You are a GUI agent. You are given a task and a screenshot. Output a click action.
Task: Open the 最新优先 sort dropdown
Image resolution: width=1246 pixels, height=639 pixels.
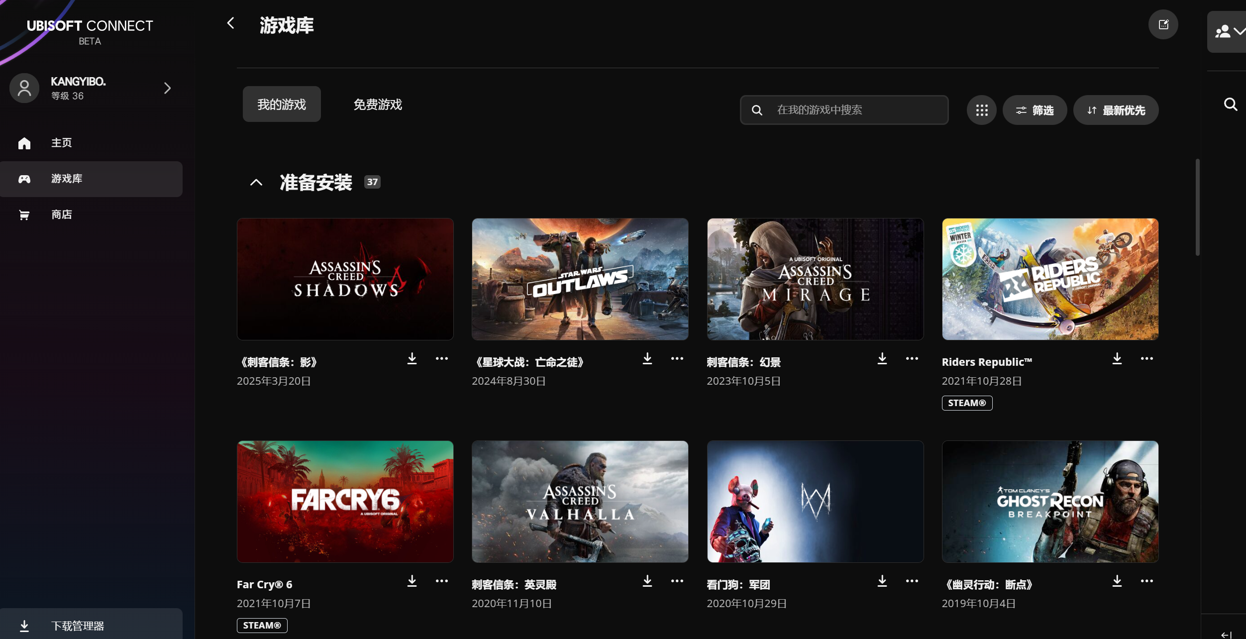1116,110
